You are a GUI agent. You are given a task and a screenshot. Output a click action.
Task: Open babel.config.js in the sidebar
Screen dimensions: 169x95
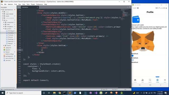coord(10,54)
